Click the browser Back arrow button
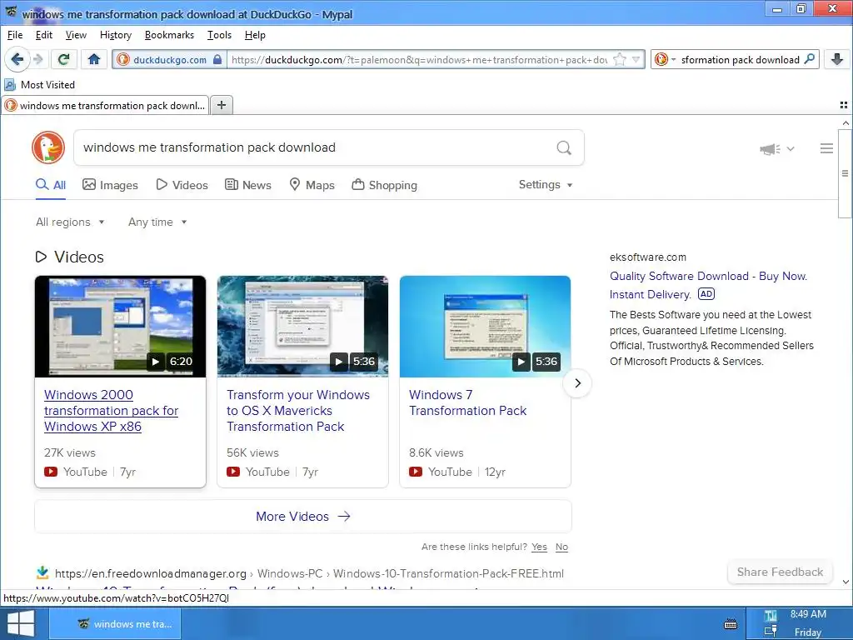 (x=17, y=59)
